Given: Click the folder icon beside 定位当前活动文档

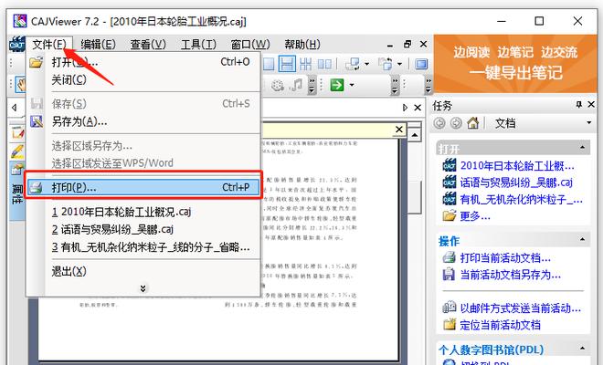Looking at the screenshot, I should (x=449, y=325).
